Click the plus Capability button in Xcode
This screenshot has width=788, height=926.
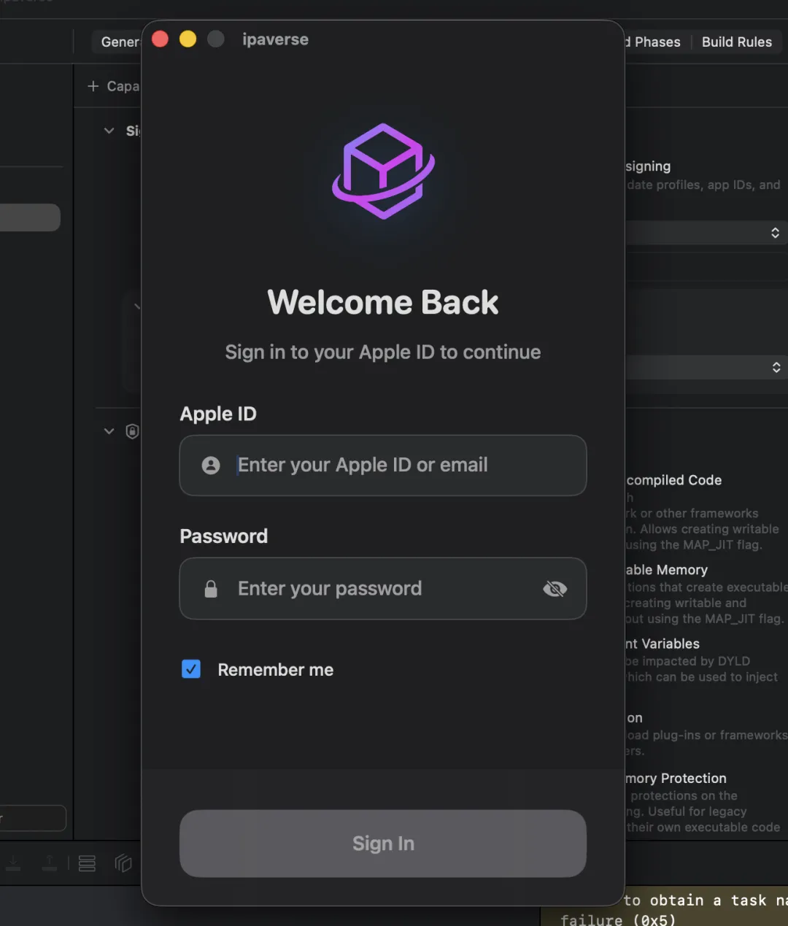click(x=114, y=86)
